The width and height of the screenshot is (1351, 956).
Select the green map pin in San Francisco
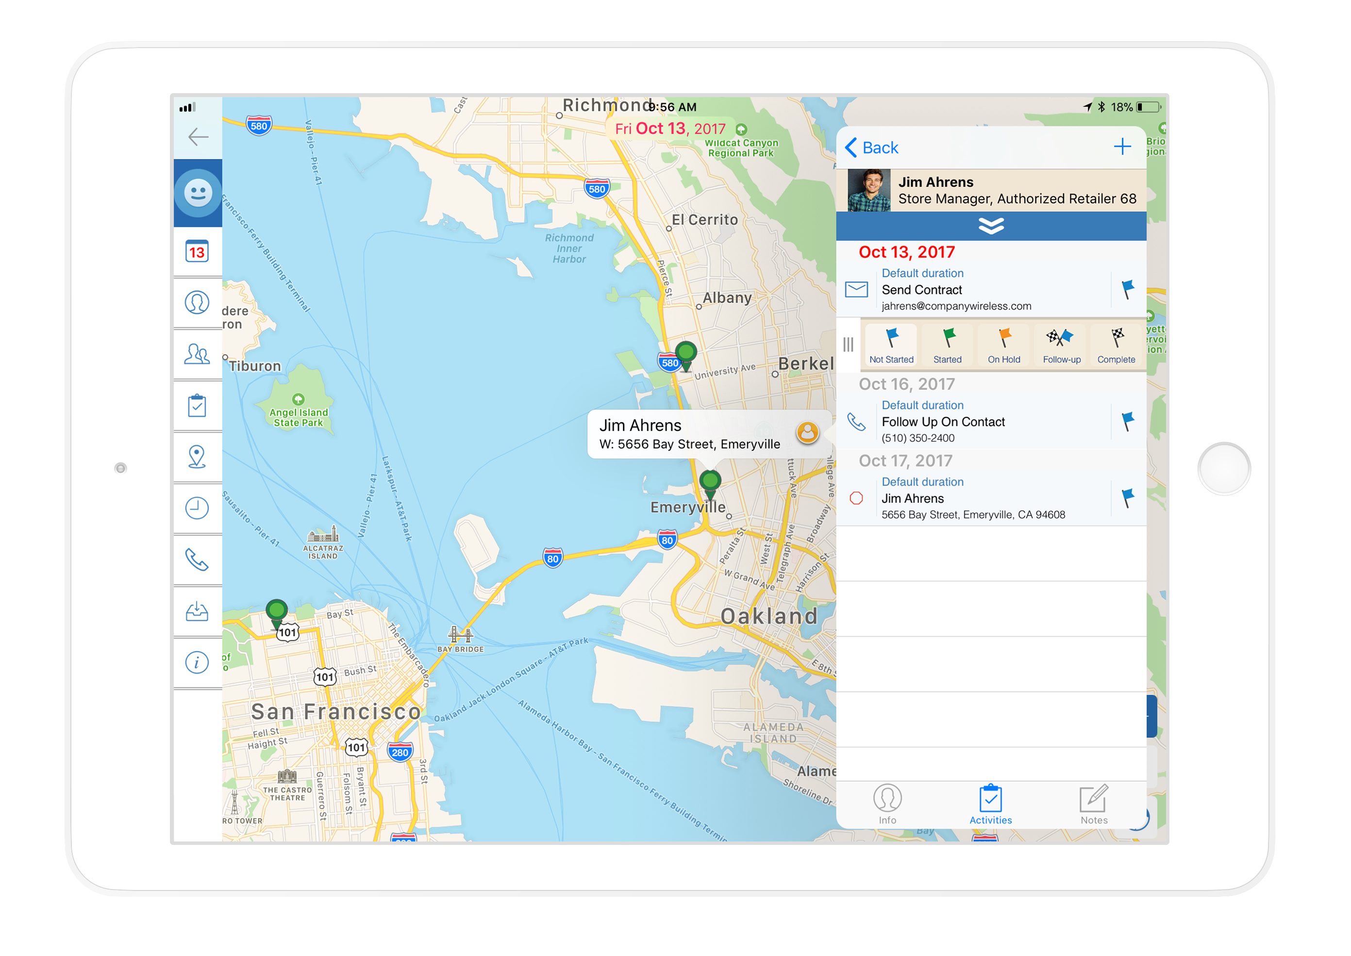(x=276, y=614)
